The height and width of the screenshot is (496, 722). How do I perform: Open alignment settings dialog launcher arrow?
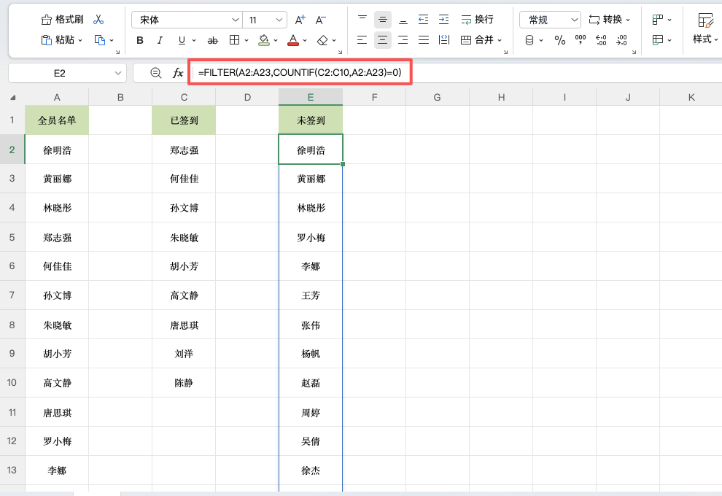(506, 52)
